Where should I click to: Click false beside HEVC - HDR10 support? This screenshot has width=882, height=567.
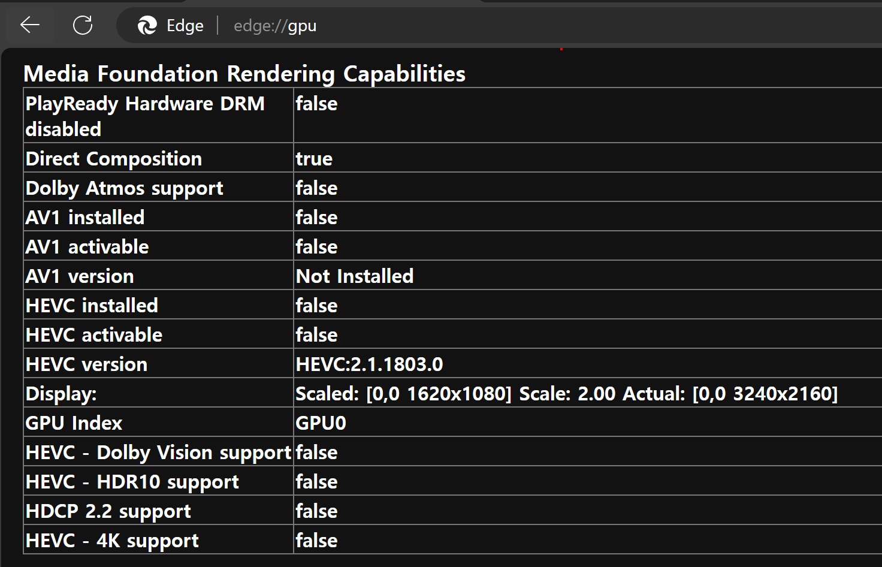(x=316, y=482)
